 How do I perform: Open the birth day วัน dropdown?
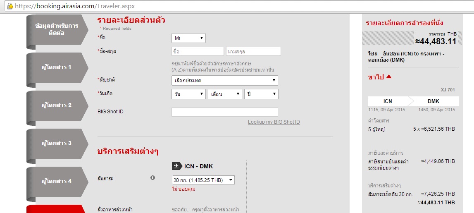[x=188, y=94]
